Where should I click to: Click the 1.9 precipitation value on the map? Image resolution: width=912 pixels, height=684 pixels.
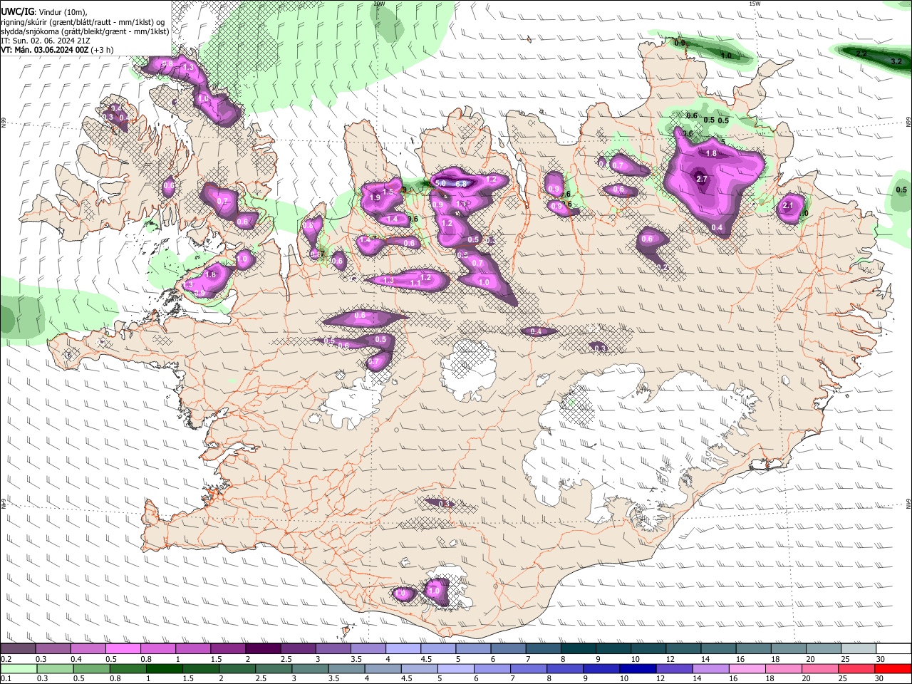pyautogui.click(x=375, y=197)
